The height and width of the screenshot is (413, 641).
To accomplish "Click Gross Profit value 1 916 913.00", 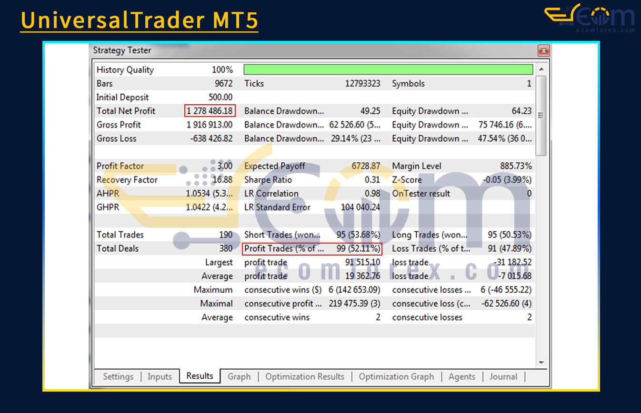I will point(210,125).
